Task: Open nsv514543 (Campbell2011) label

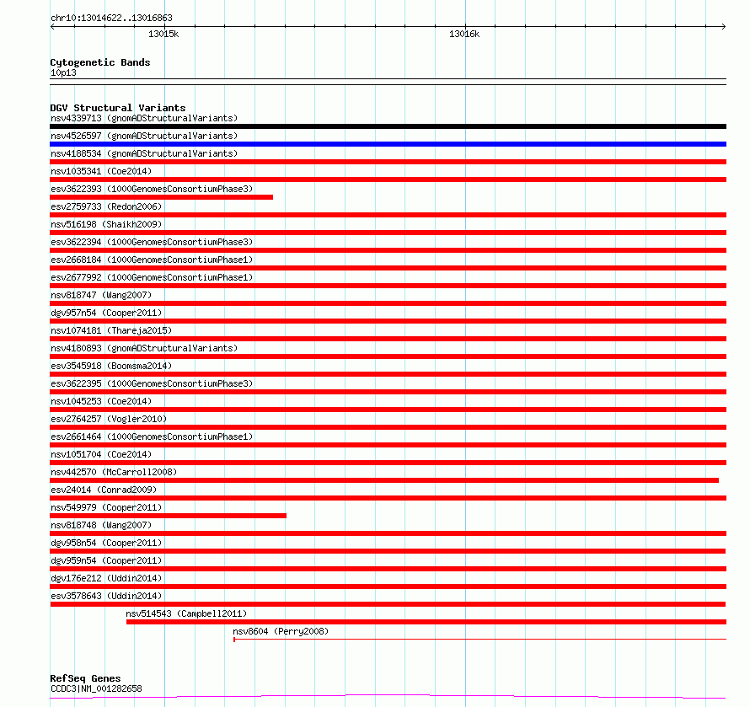Action: point(186,613)
